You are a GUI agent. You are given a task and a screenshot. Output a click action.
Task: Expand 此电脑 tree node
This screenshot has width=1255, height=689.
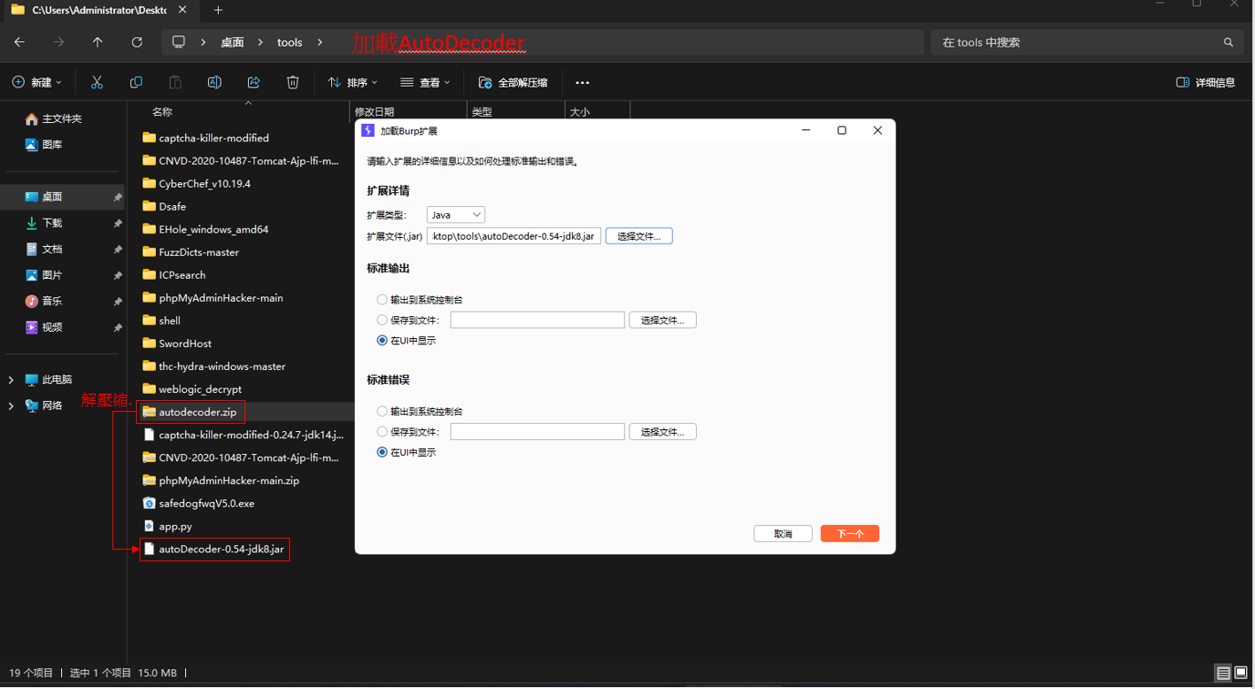click(x=11, y=379)
